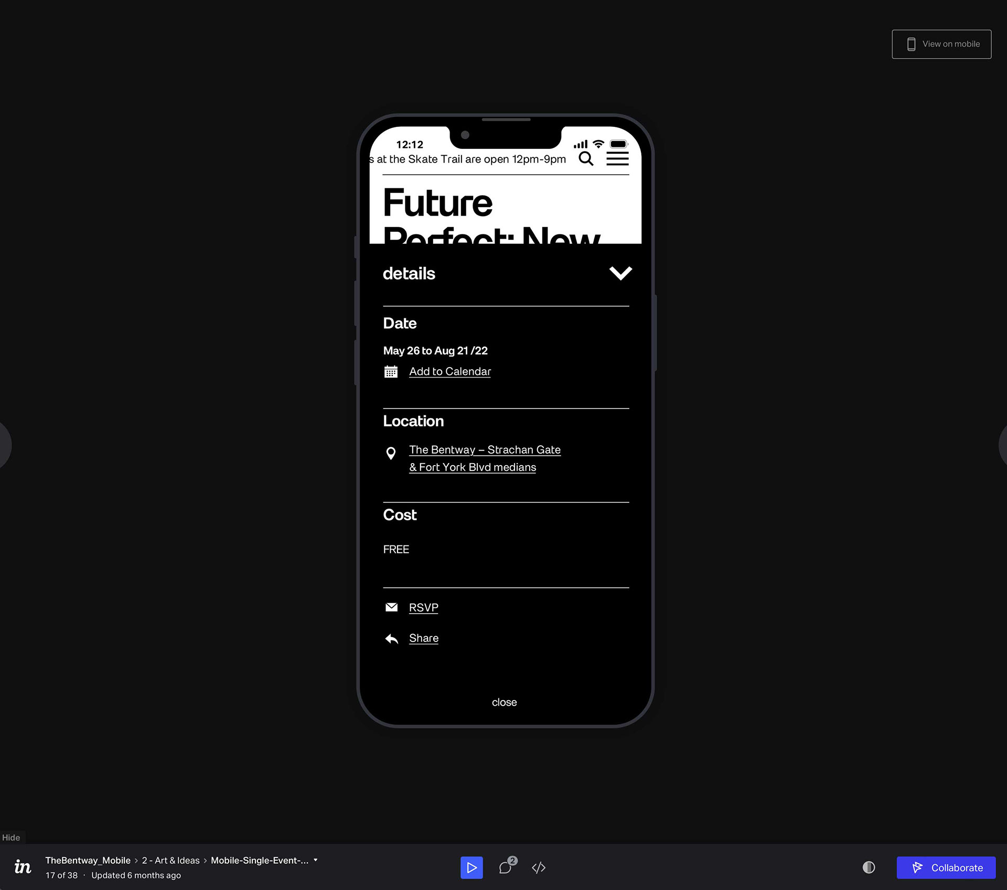The width and height of the screenshot is (1007, 890).
Task: Open the Inspect code icon
Action: [539, 867]
